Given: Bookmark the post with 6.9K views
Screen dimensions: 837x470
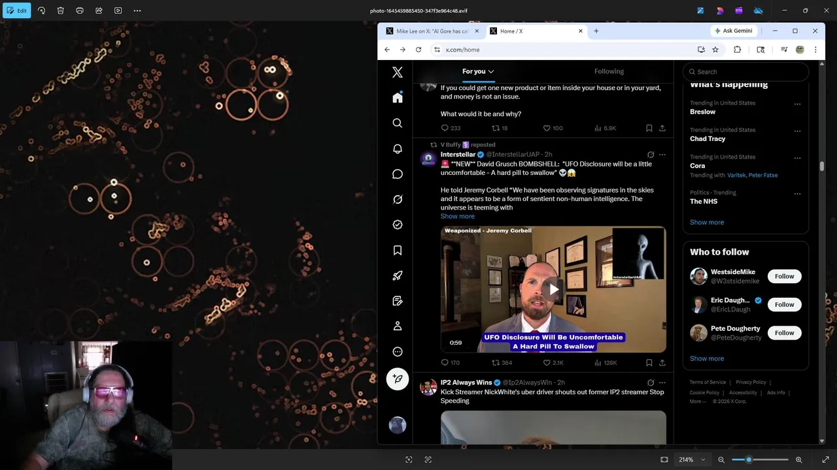Looking at the screenshot, I should pos(649,128).
